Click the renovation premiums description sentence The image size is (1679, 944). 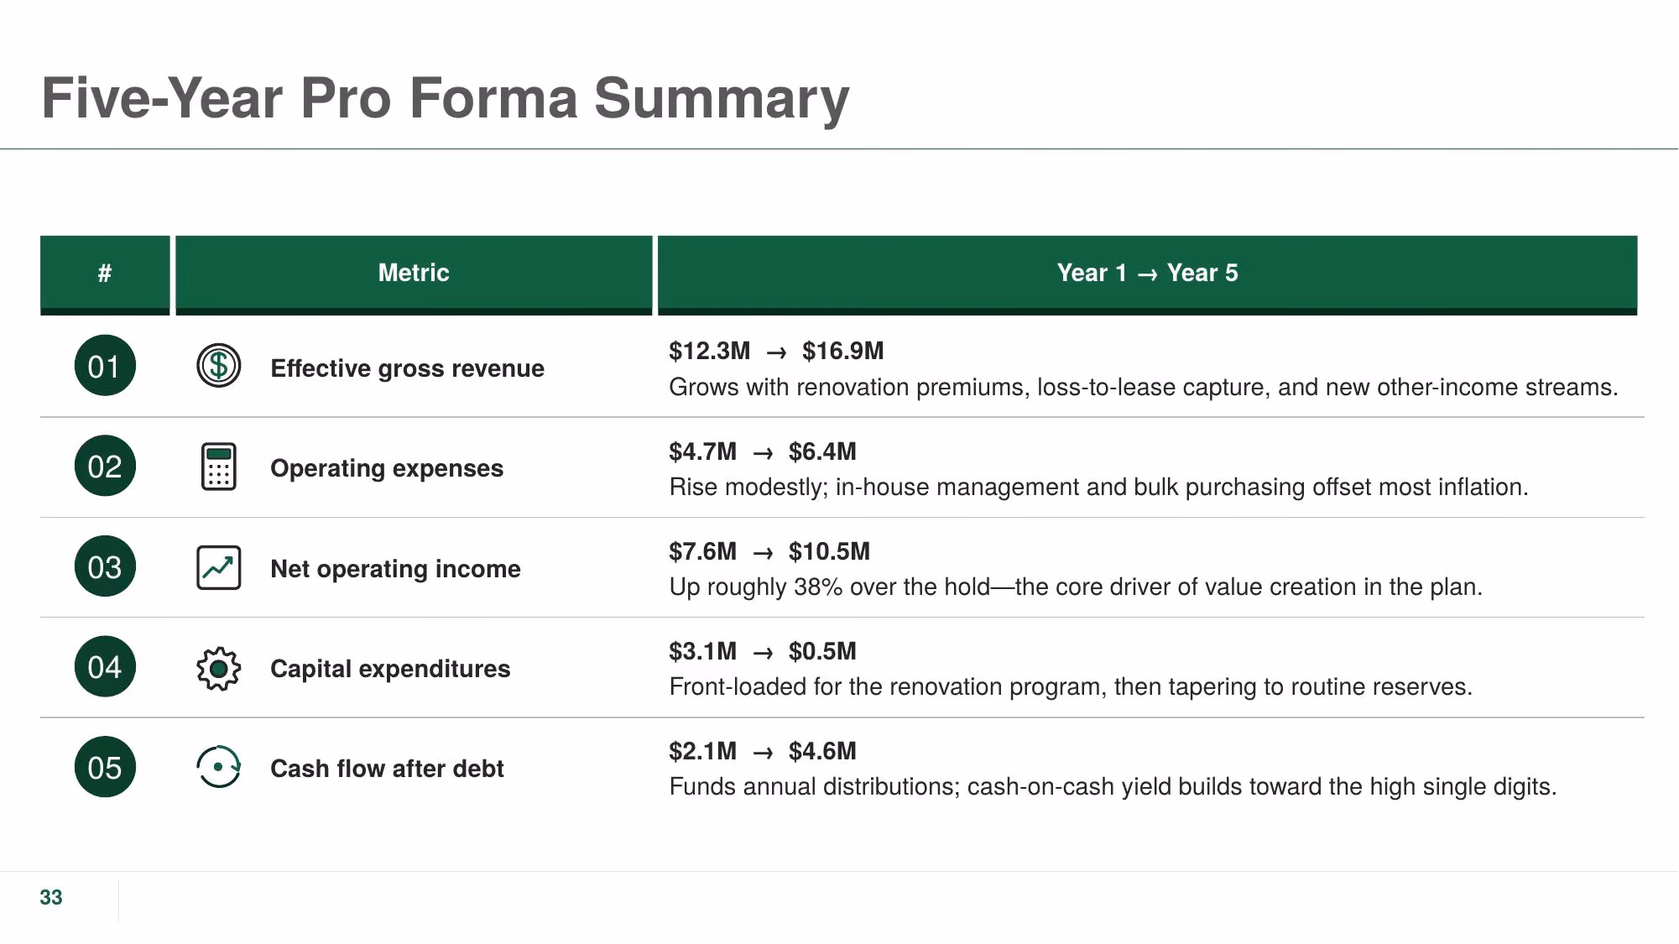1144,388
